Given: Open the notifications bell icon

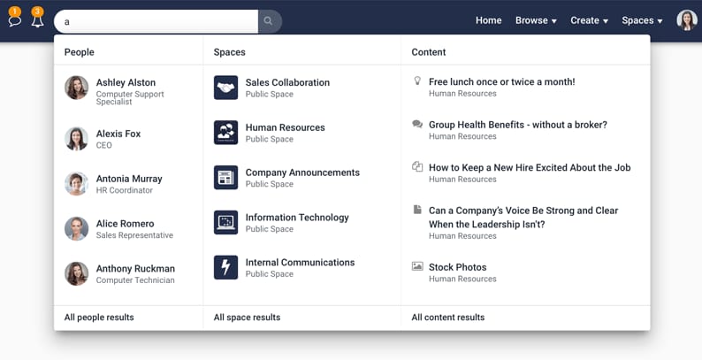Looking at the screenshot, I should (38, 18).
